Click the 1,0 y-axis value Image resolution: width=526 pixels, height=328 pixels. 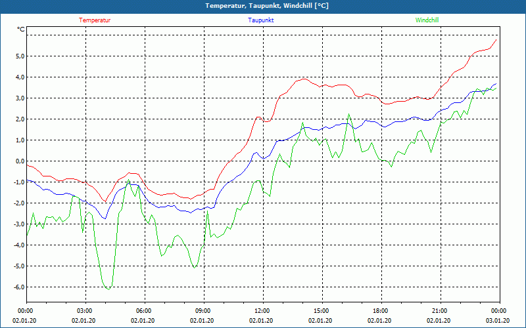(x=20, y=140)
